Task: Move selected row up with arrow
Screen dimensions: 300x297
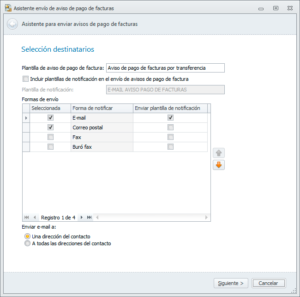Action: click(218, 153)
